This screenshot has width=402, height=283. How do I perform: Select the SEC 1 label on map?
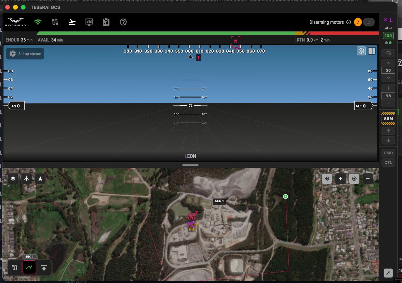219,201
